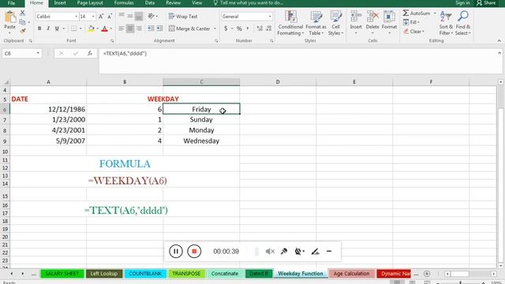The height and width of the screenshot is (284, 505).
Task: Open the Clear dropdown
Action: click(x=413, y=32)
